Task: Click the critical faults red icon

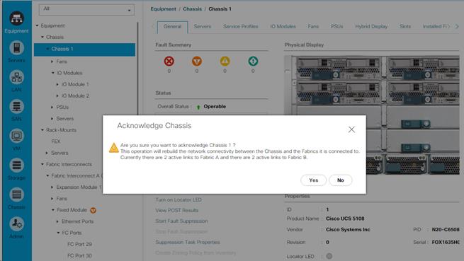Action: click(169, 62)
